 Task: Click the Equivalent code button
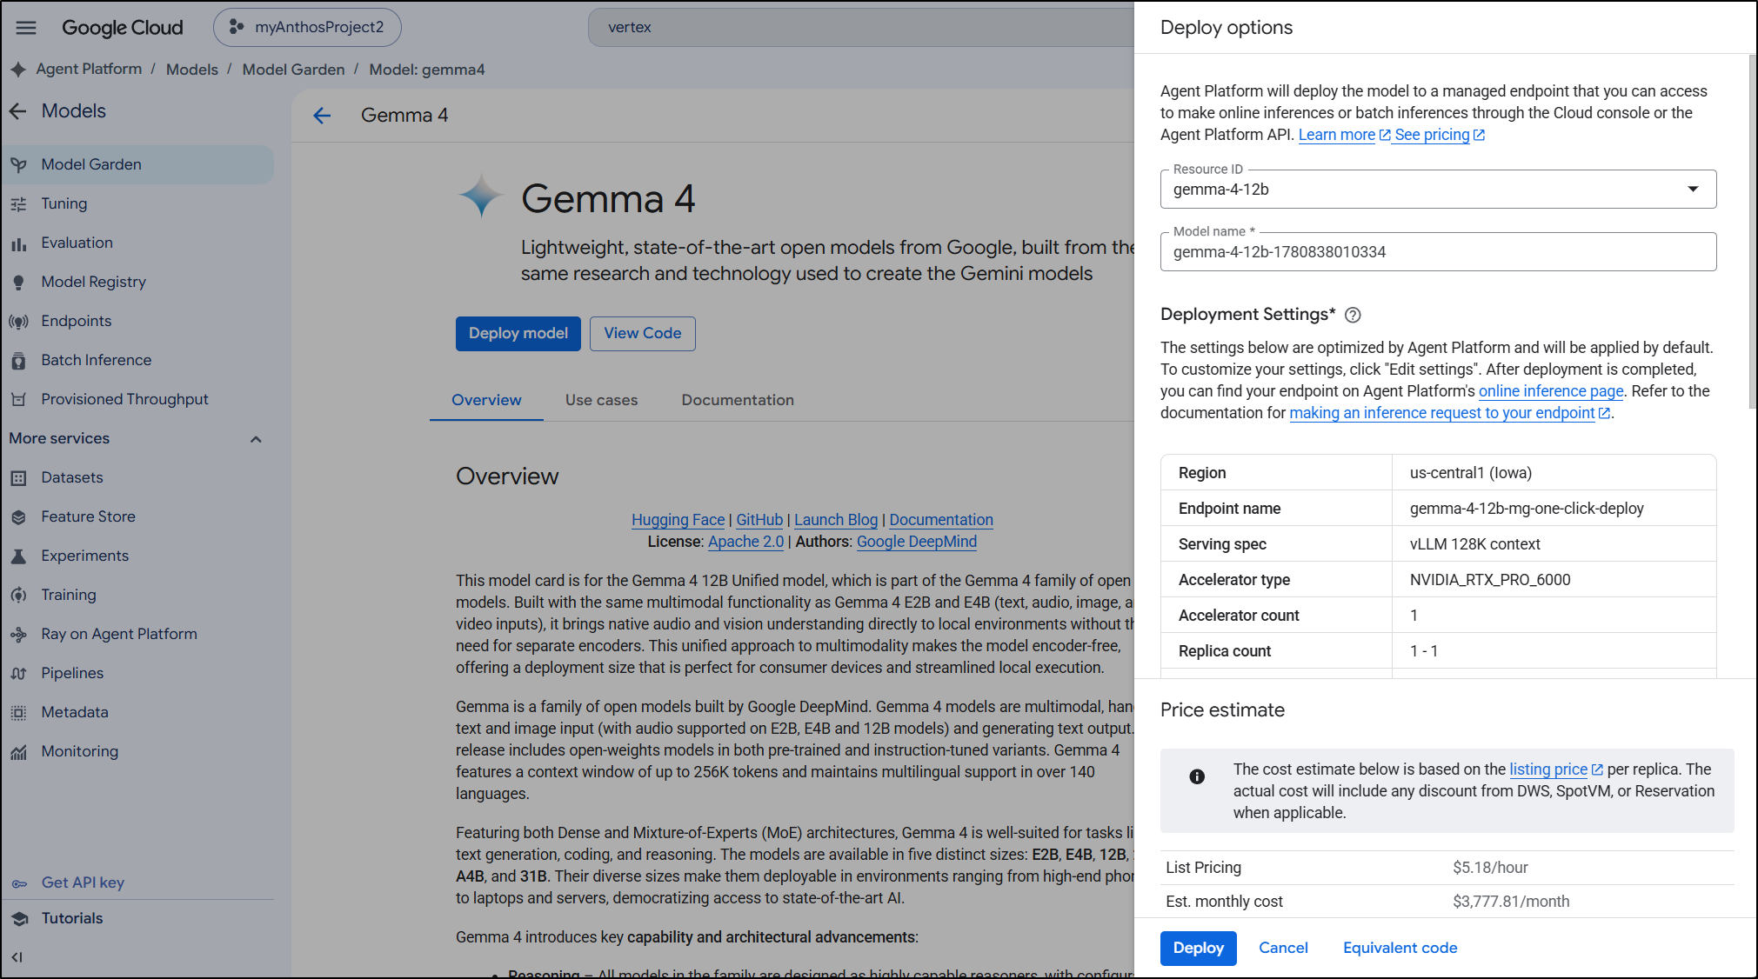[1400, 949]
